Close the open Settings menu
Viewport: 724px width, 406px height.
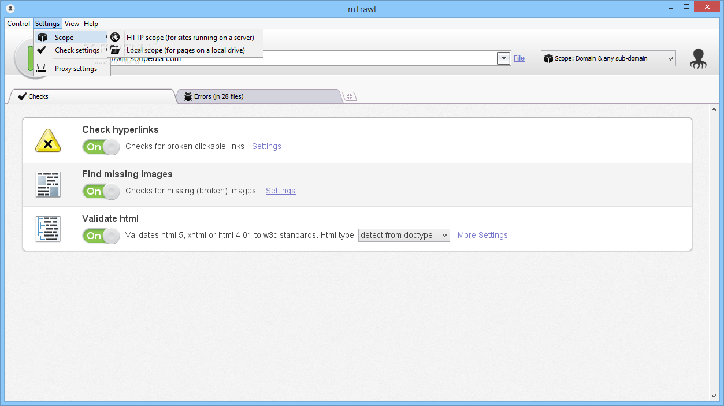47,24
